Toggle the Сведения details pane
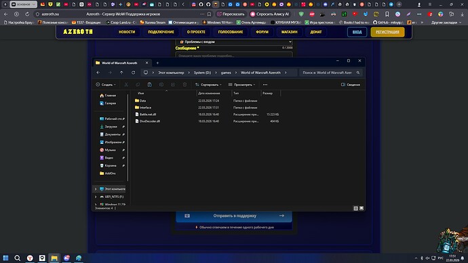 [351, 85]
